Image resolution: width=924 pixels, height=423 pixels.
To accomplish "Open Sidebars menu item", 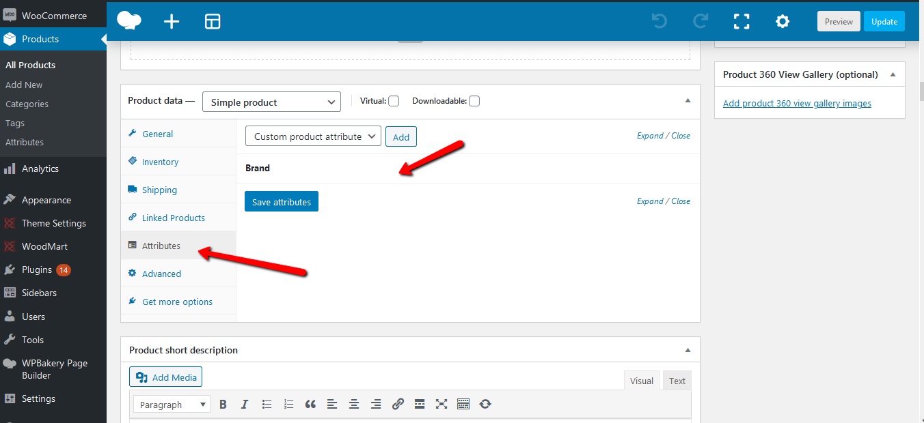I will coord(53,293).
